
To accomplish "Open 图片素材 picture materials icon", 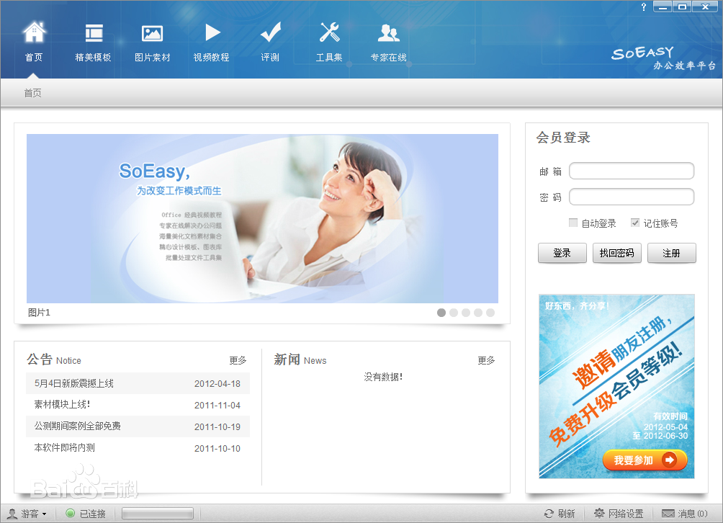I will click(x=152, y=33).
